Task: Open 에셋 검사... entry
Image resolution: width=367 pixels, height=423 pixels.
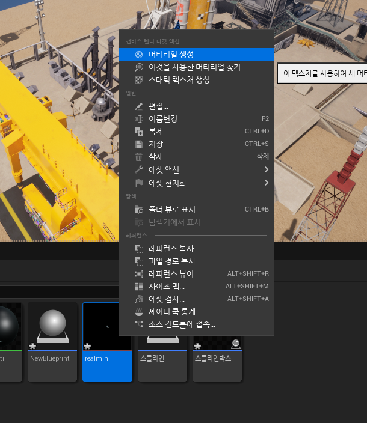Action: click(196, 299)
